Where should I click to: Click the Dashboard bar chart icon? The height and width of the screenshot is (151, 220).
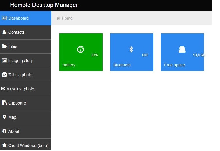click(x=4, y=18)
